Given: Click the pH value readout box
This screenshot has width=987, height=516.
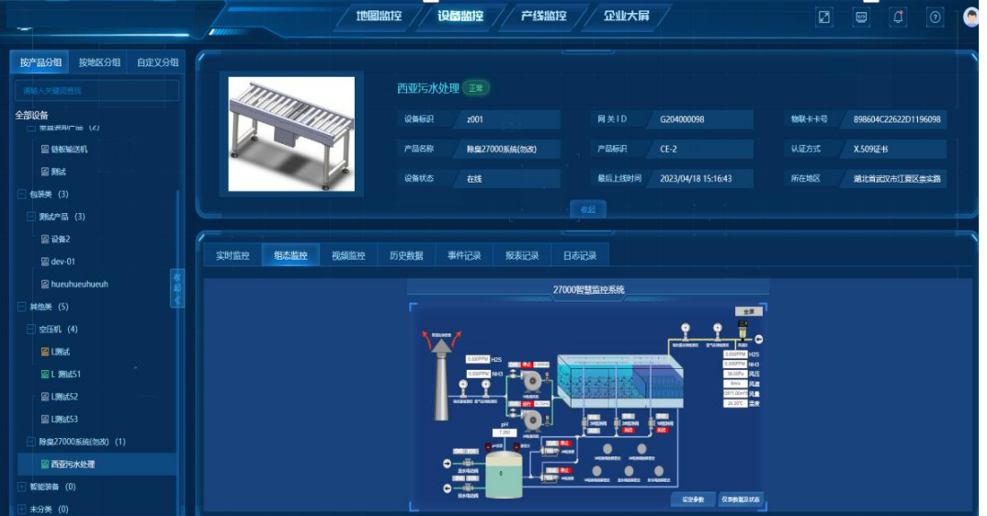Looking at the screenshot, I should pyautogui.click(x=505, y=433).
